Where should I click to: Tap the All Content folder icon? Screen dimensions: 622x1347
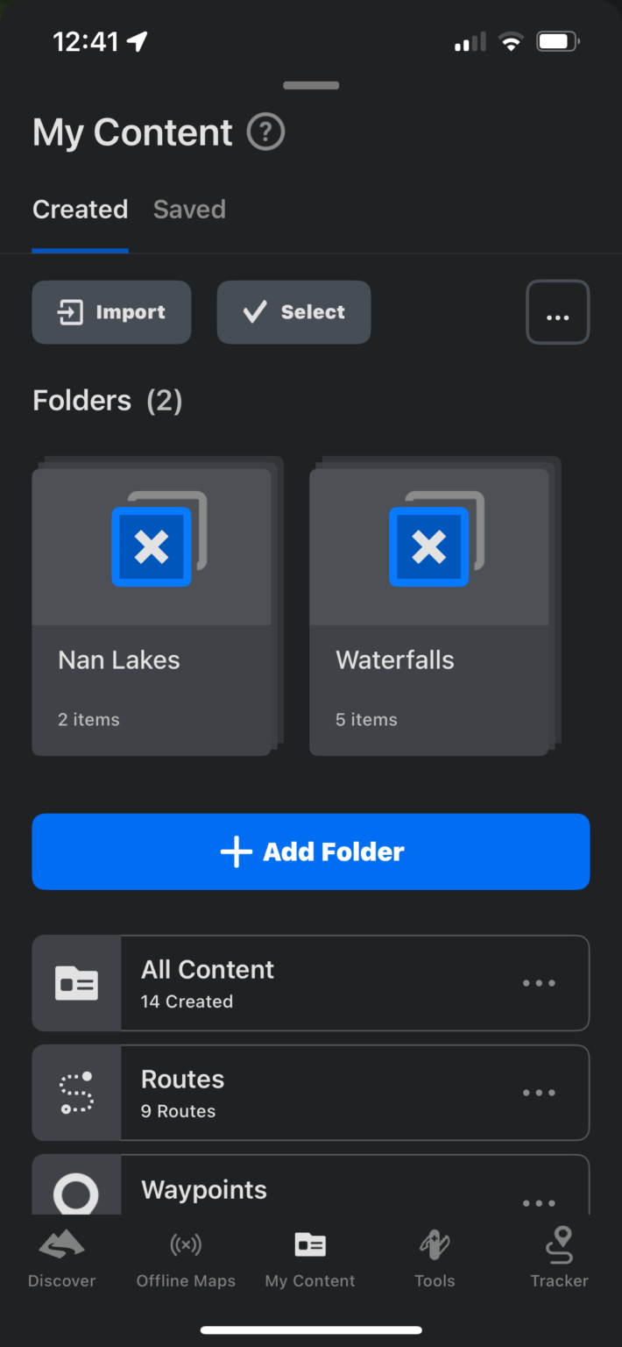77,983
